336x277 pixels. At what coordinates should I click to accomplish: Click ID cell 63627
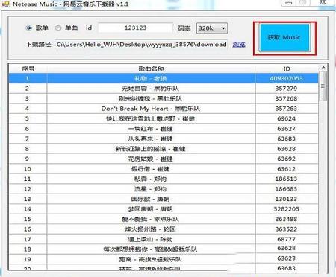[x=287, y=129]
